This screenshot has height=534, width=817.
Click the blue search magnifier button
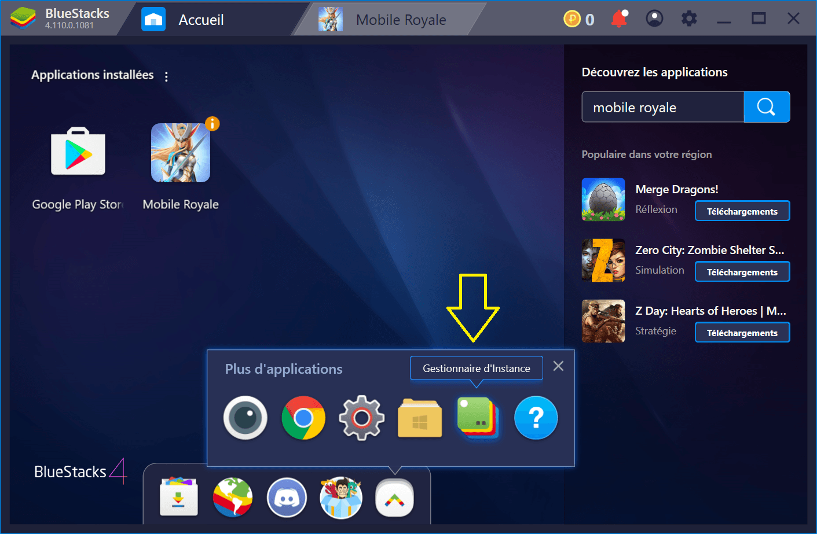click(x=767, y=107)
